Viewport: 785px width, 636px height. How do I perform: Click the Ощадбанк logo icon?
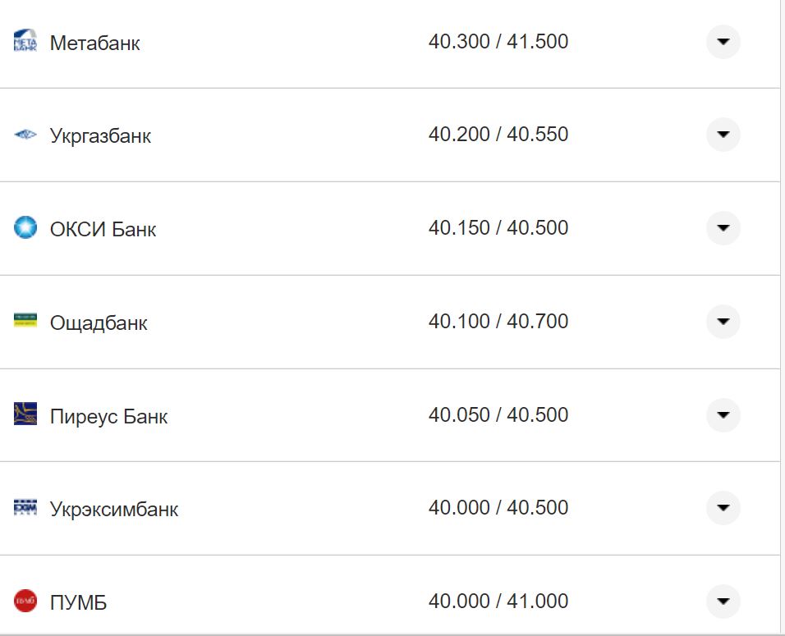click(25, 321)
